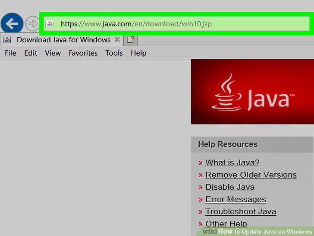Click the Java icon on the tab
314x236 pixels.
[x=7, y=40]
